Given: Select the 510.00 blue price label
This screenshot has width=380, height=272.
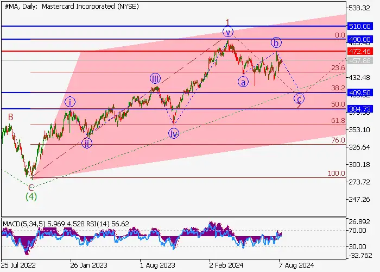Looking at the screenshot, I should 359,26.
